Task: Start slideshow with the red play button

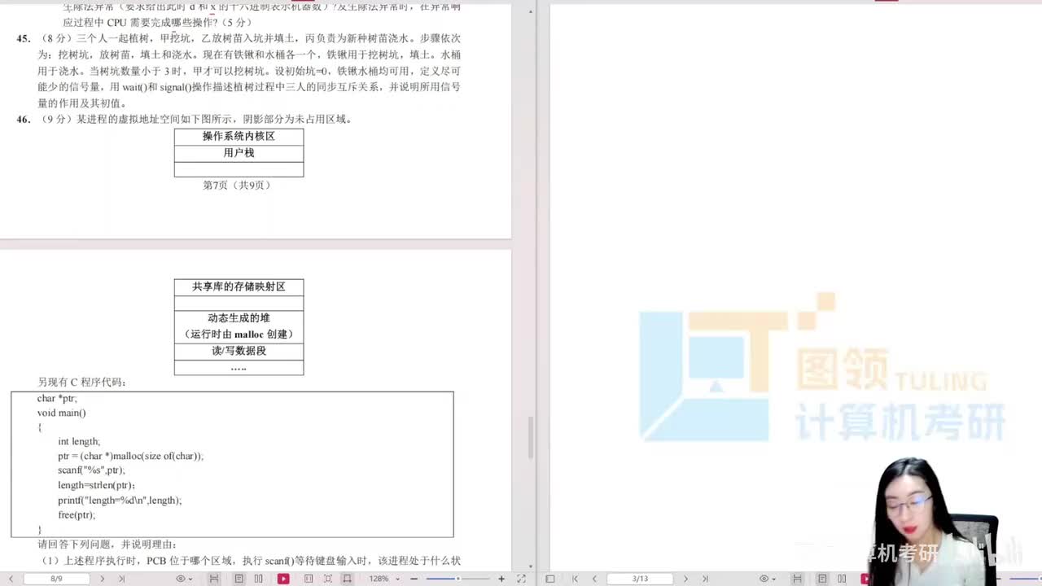Action: (x=283, y=579)
